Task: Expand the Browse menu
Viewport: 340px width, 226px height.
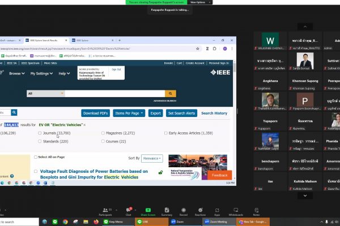Action: [x=16, y=73]
